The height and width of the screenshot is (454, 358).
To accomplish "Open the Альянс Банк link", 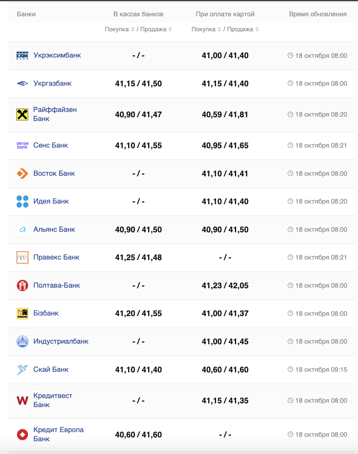I will coord(54,230).
